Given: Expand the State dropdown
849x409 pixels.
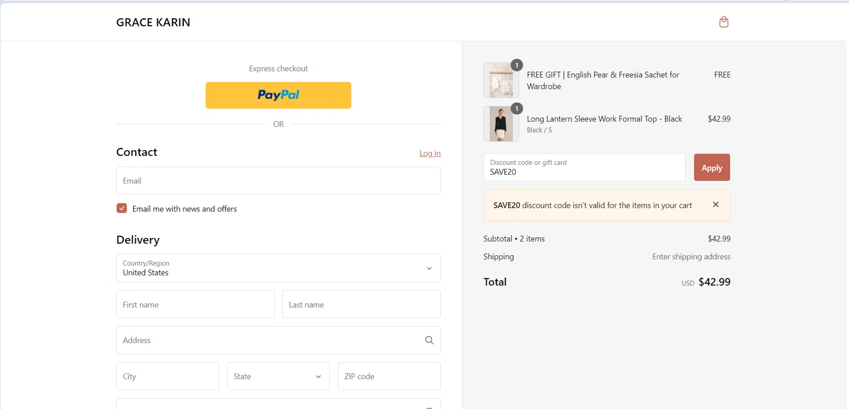Looking at the screenshot, I should point(278,376).
